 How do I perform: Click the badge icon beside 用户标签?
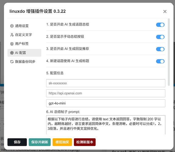tap(12, 44)
